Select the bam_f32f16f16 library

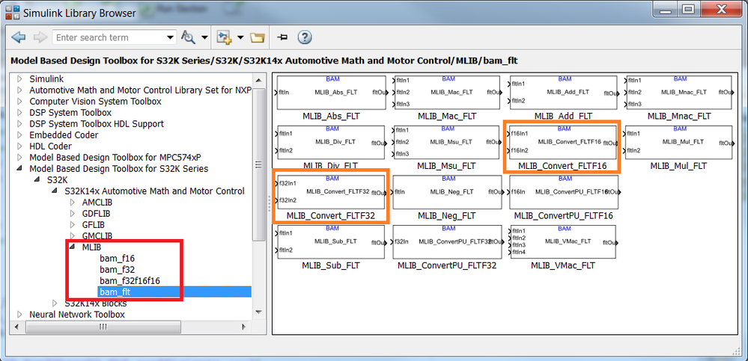click(x=130, y=280)
